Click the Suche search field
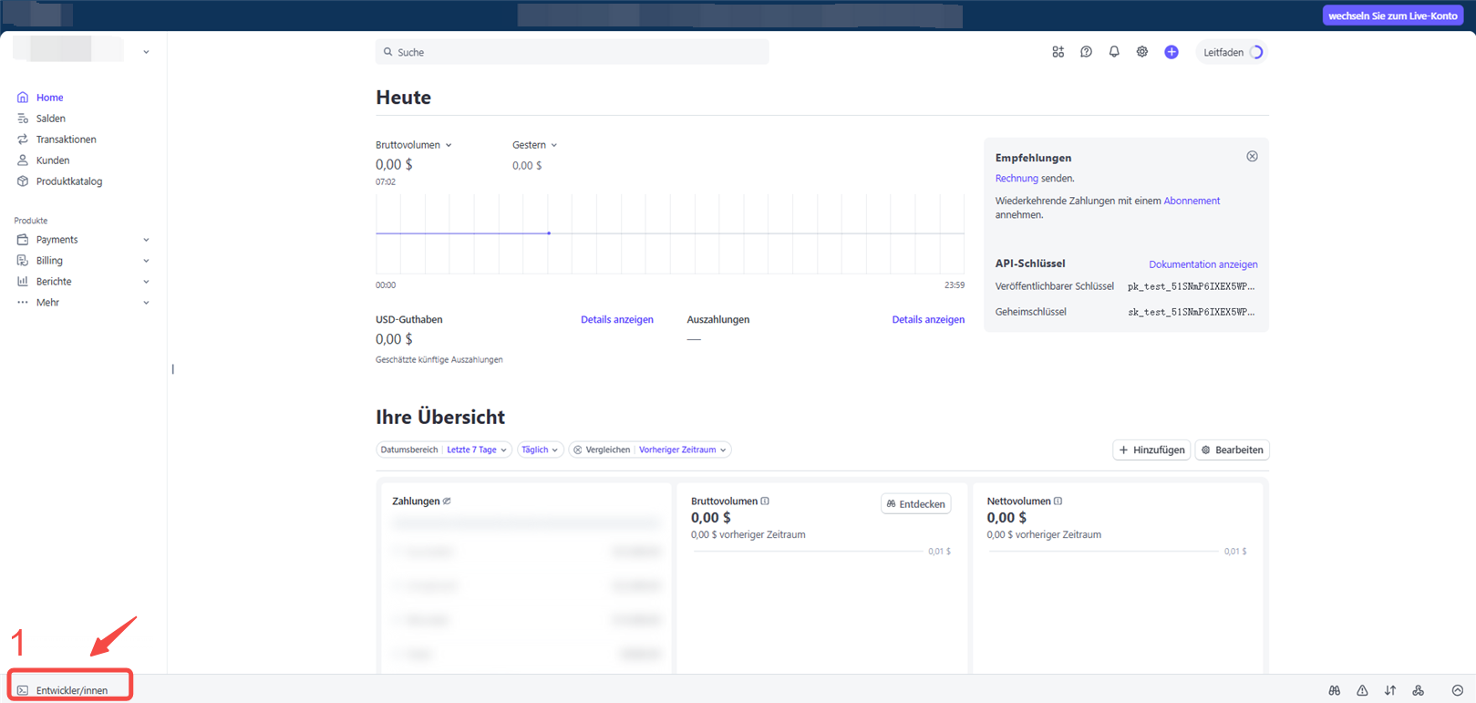The height and width of the screenshot is (703, 1476). click(x=572, y=52)
